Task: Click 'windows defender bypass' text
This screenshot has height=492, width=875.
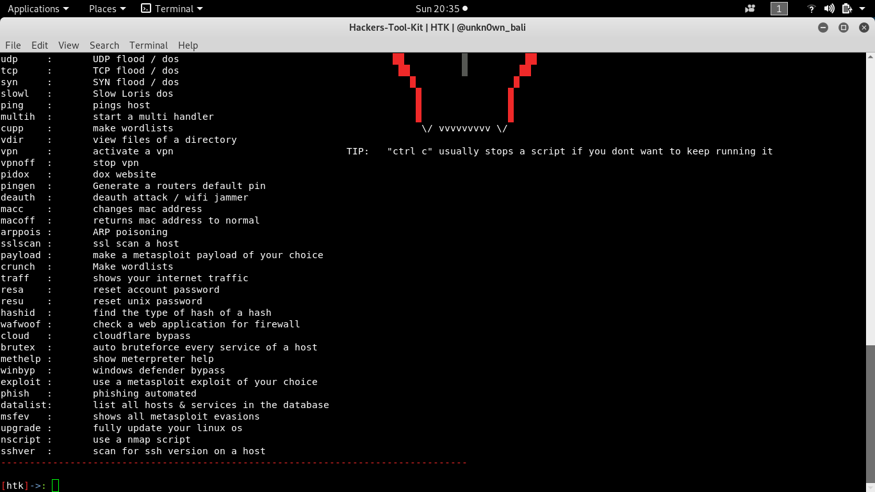Action: click(159, 370)
